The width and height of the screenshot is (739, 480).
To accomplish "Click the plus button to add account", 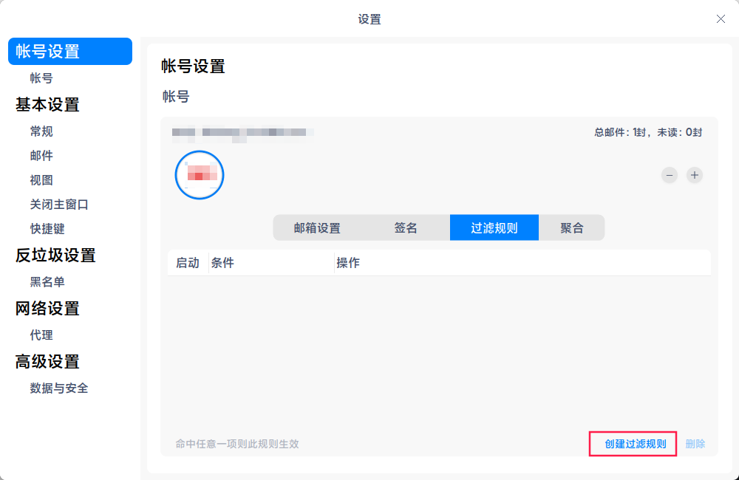I will pyautogui.click(x=694, y=175).
